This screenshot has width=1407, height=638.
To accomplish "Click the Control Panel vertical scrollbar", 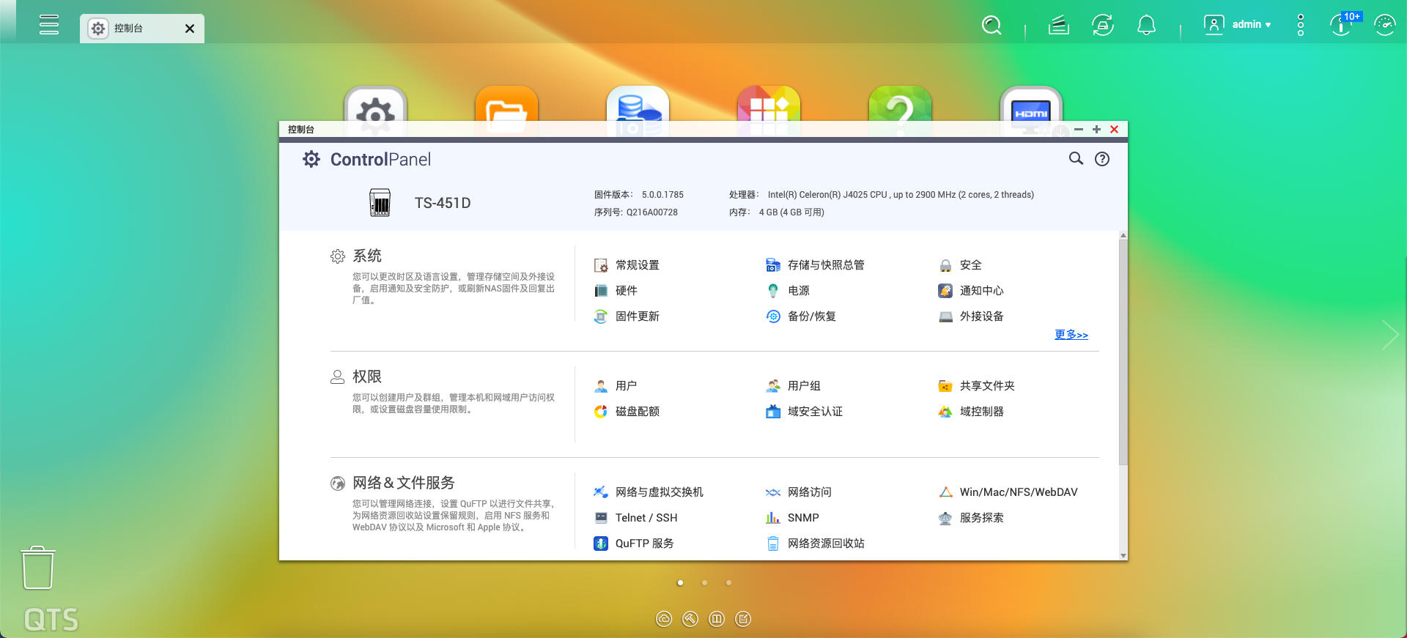I will click(1123, 352).
